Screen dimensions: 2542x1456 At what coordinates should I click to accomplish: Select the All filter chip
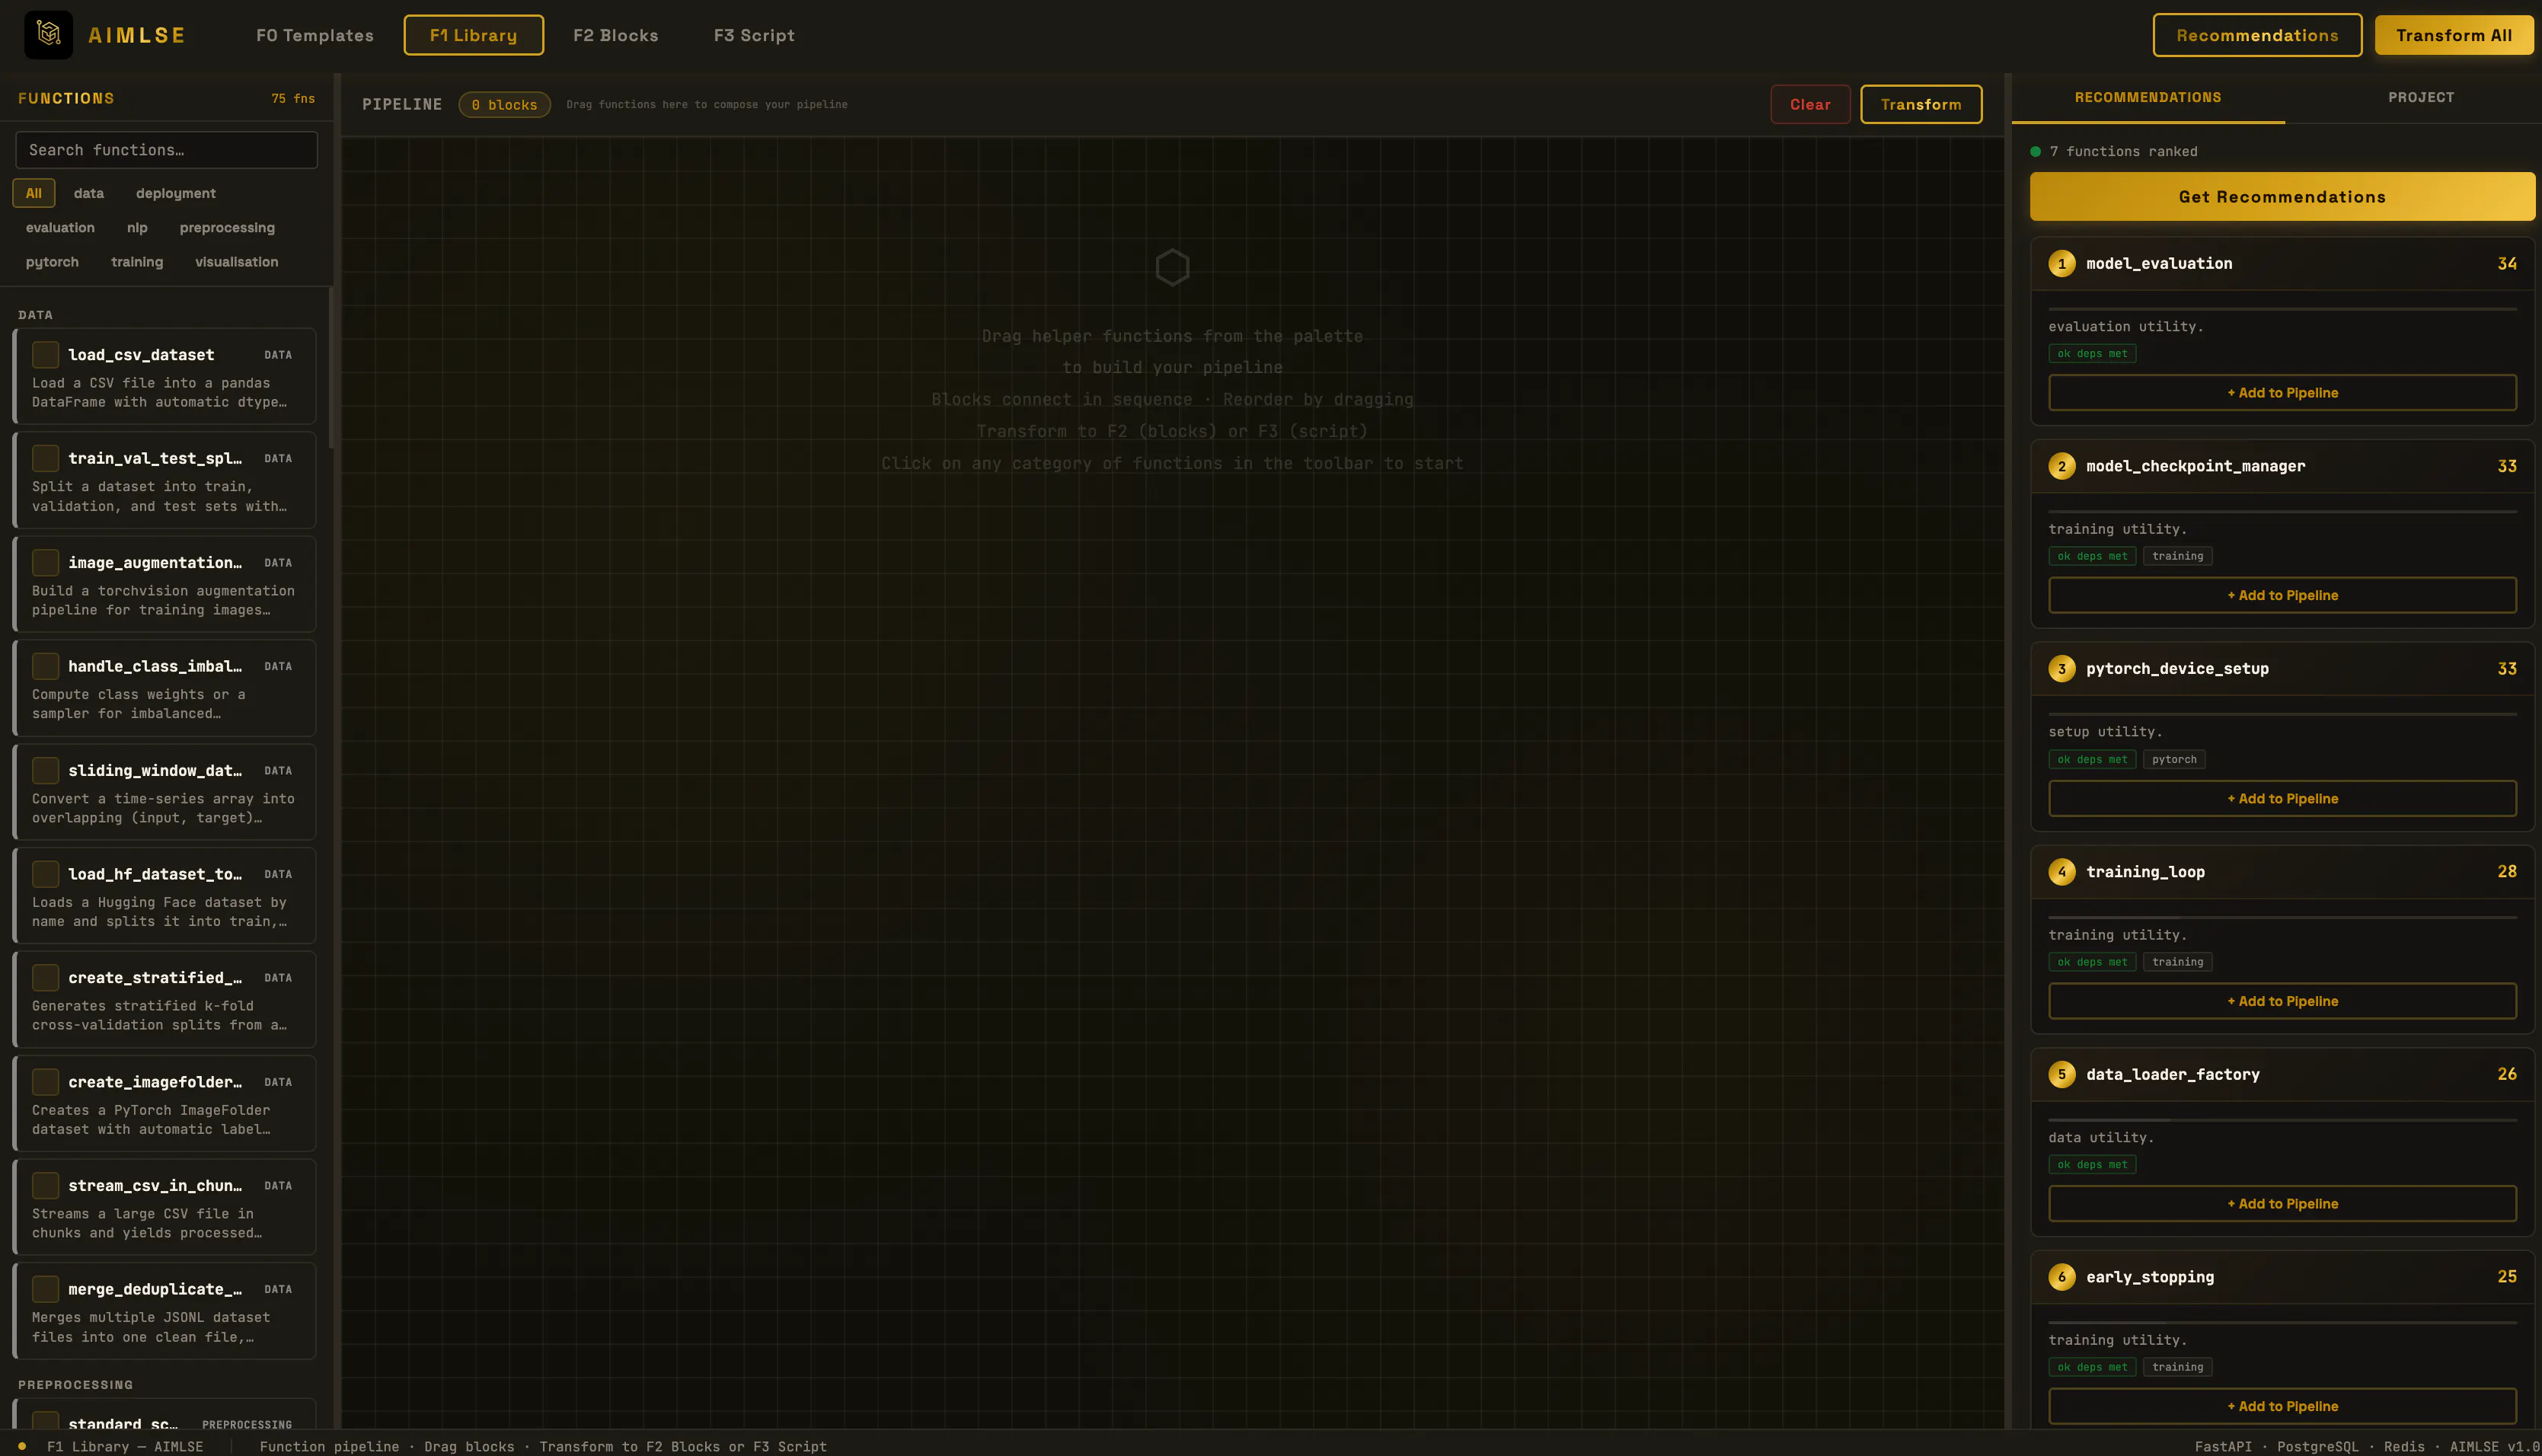click(x=33, y=193)
